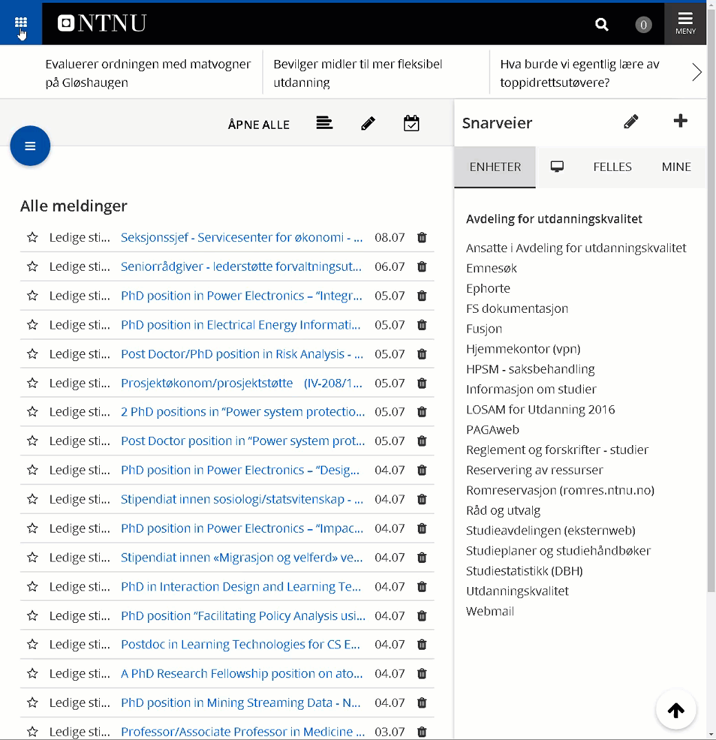Delete the PhD Power Electronics 'Impac...' message

pyautogui.click(x=421, y=528)
